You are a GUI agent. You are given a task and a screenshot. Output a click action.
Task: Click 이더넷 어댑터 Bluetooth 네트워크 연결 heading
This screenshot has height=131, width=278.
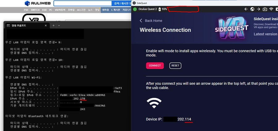click(x=37, y=116)
